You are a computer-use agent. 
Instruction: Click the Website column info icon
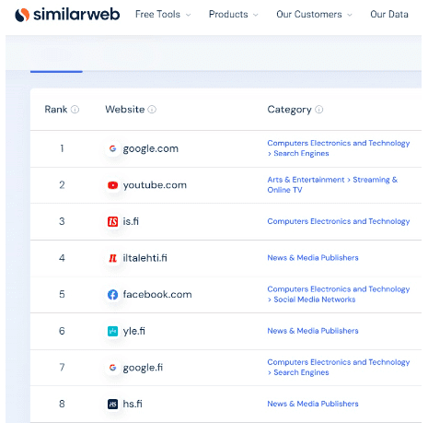152,110
